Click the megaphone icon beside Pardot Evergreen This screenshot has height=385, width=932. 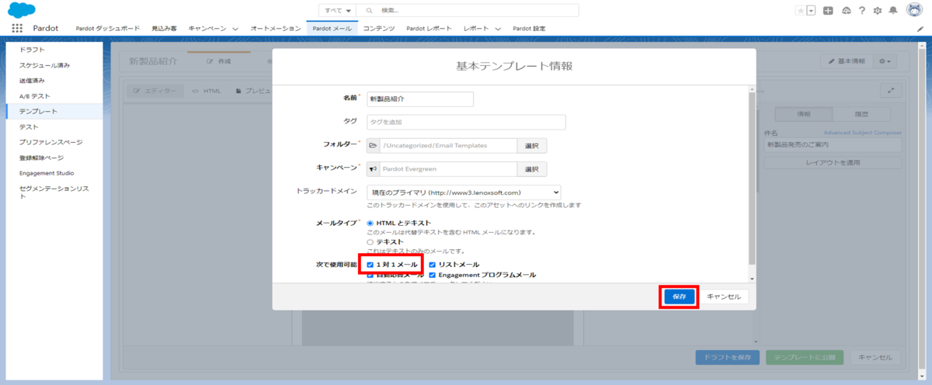(373, 169)
